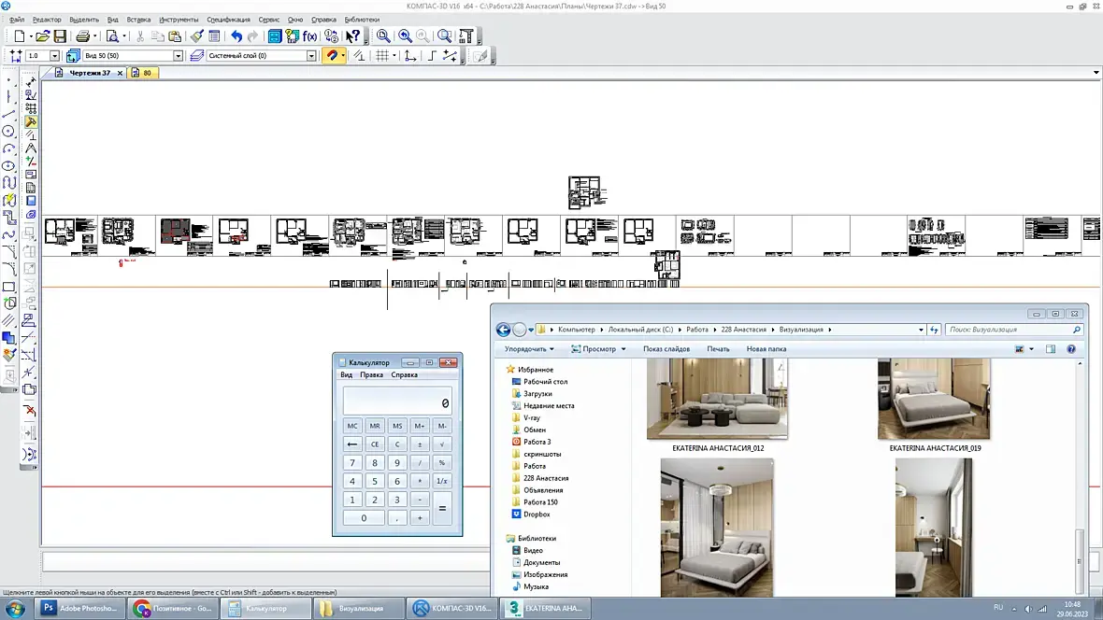Open the Инструменты menu
Screen dimensions: 1103x620
[179, 20]
